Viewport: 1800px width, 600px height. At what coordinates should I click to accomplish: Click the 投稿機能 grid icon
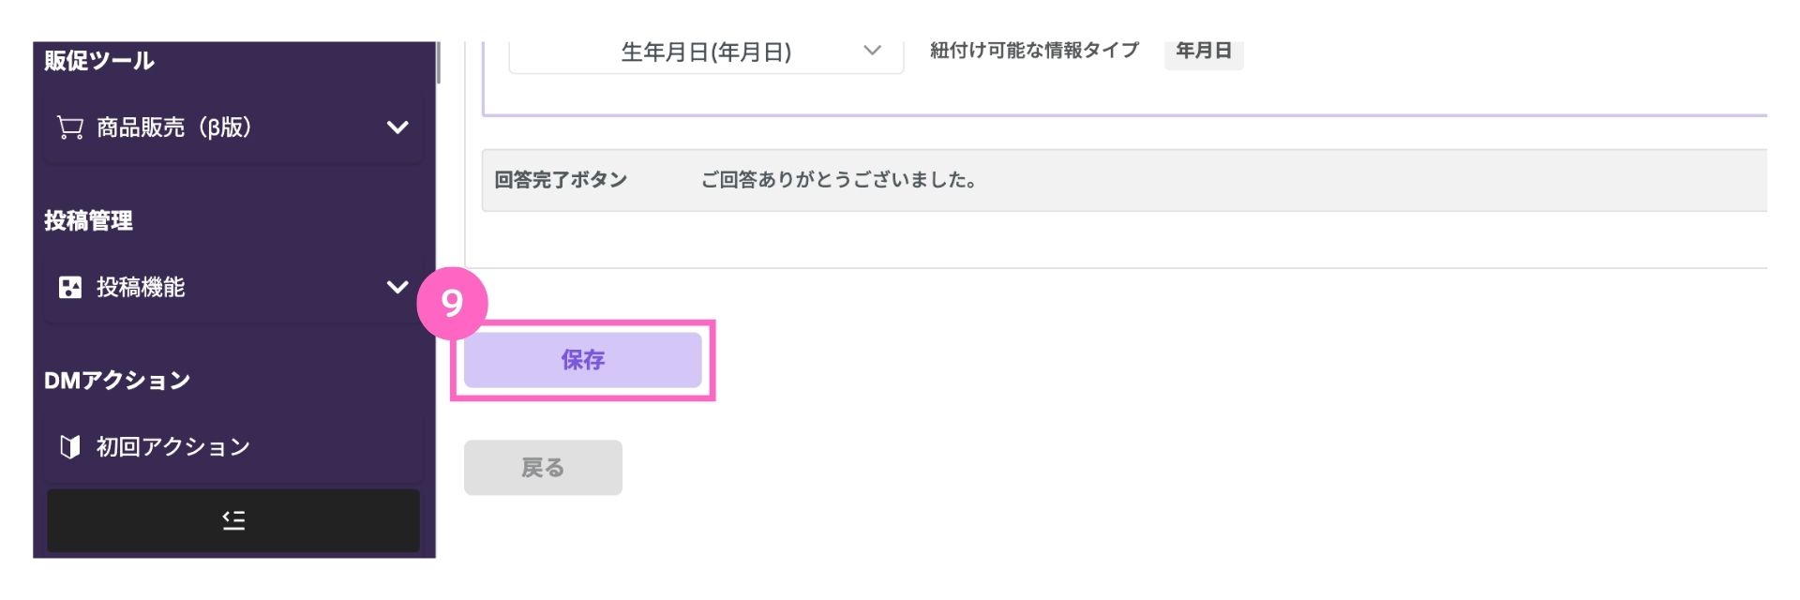(x=70, y=287)
